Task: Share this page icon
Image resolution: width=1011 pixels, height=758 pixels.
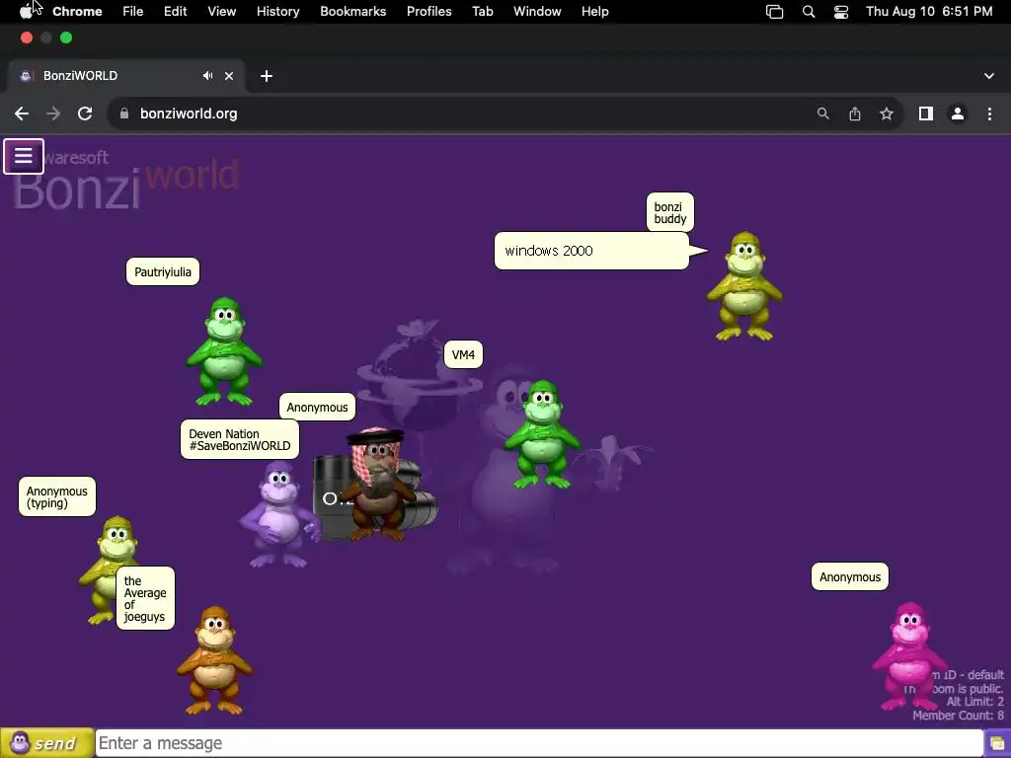Action: (855, 114)
